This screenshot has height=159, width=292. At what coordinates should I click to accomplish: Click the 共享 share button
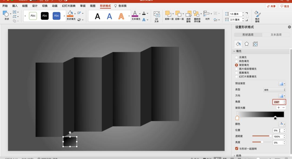(271, 6)
